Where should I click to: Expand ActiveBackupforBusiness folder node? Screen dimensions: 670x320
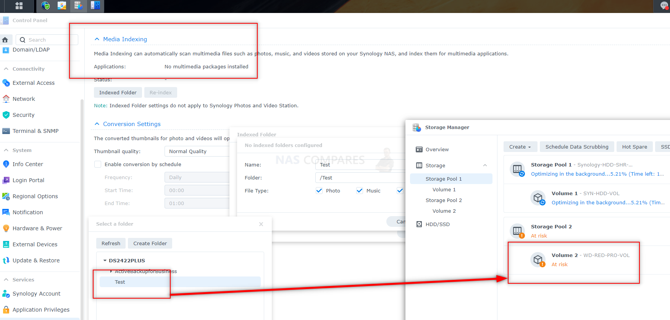[x=111, y=272]
